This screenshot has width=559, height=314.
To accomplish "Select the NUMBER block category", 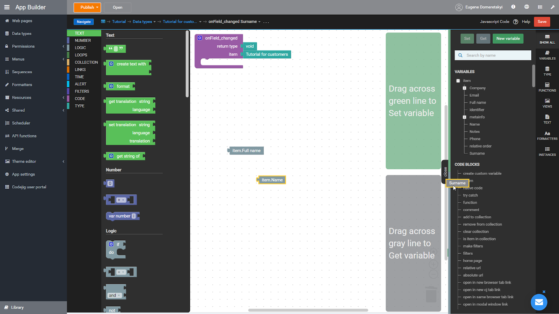I will click(84, 40).
